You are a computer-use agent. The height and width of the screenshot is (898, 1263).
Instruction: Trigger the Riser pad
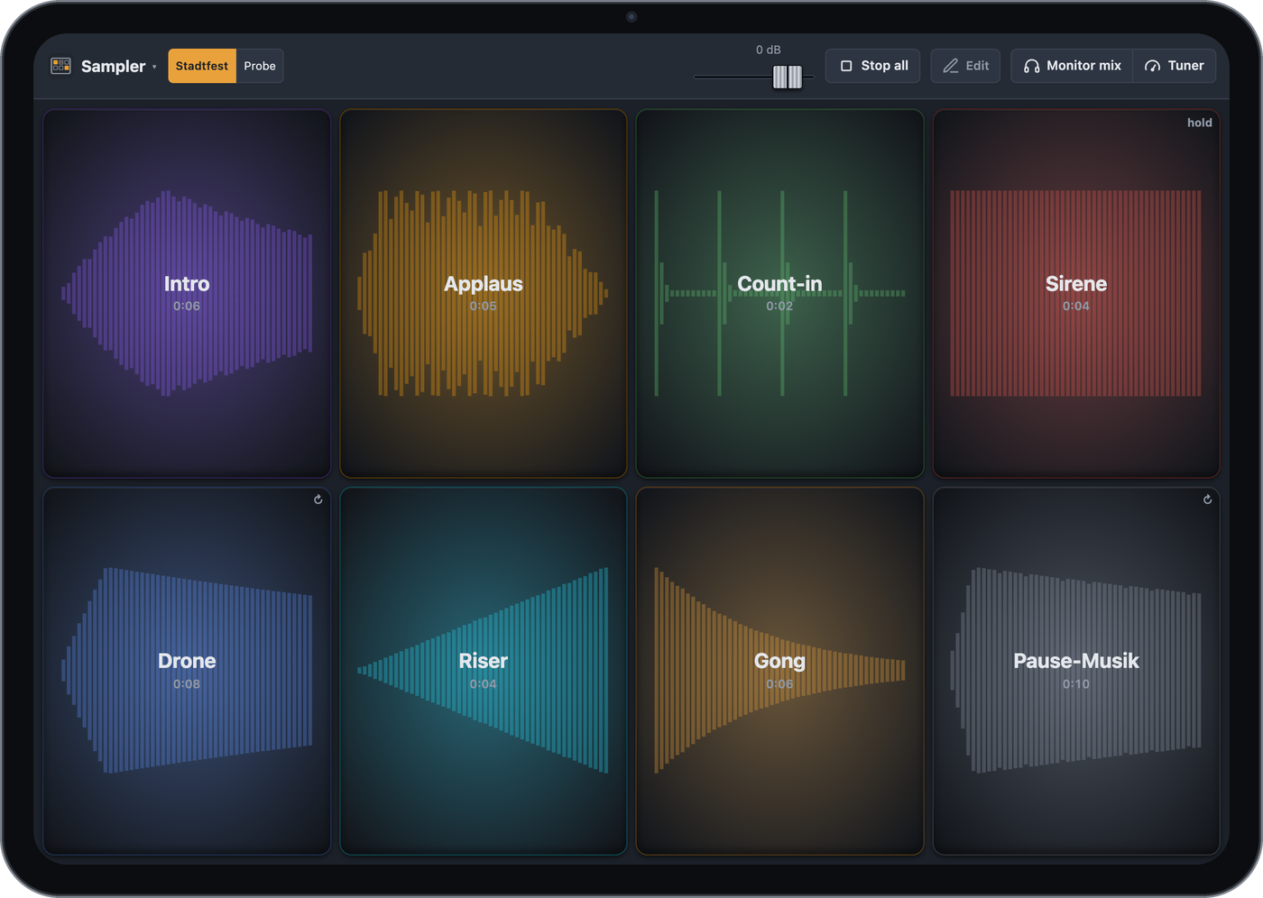pos(484,672)
